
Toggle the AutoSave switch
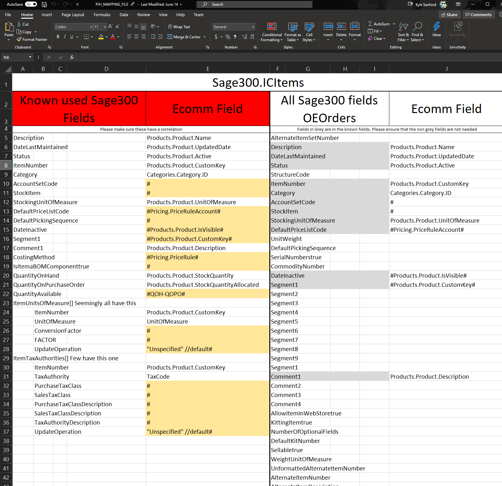pos(31,4)
